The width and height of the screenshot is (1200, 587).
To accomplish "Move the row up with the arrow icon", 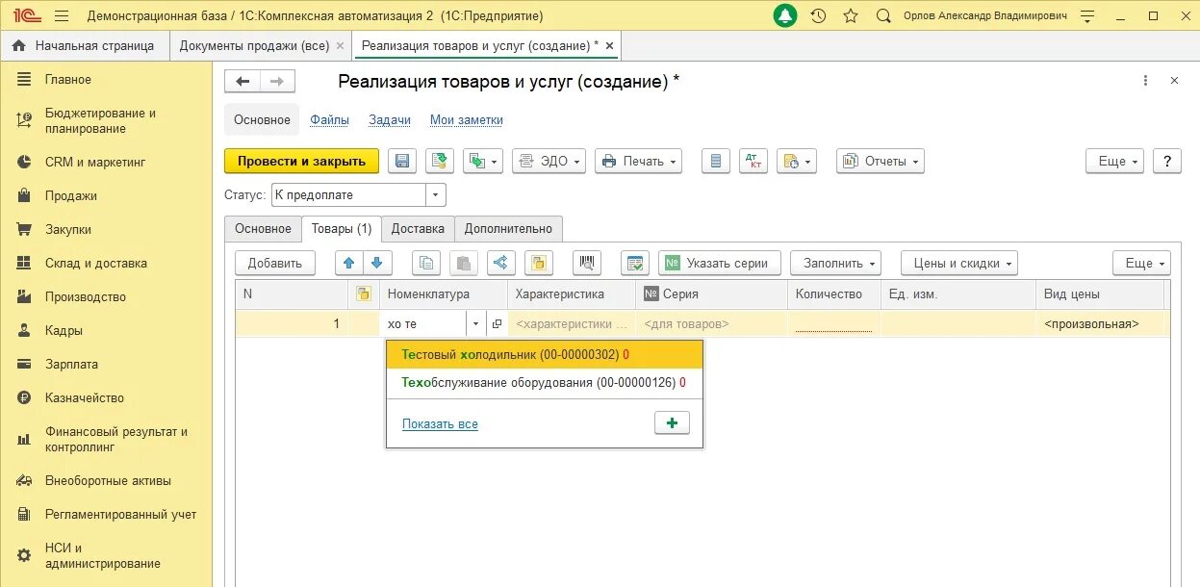I will click(349, 263).
